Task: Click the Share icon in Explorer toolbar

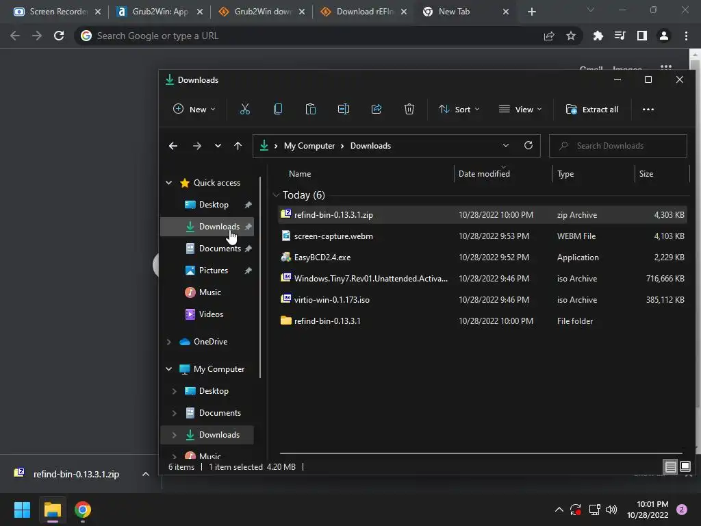Action: [377, 109]
